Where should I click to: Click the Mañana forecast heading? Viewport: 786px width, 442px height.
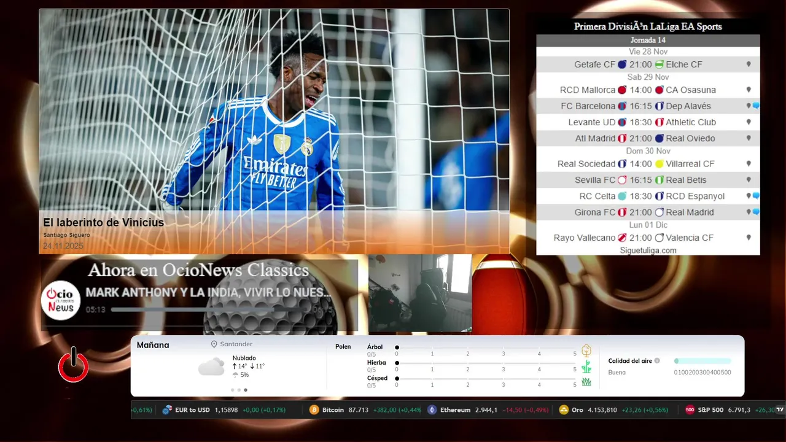tap(153, 345)
